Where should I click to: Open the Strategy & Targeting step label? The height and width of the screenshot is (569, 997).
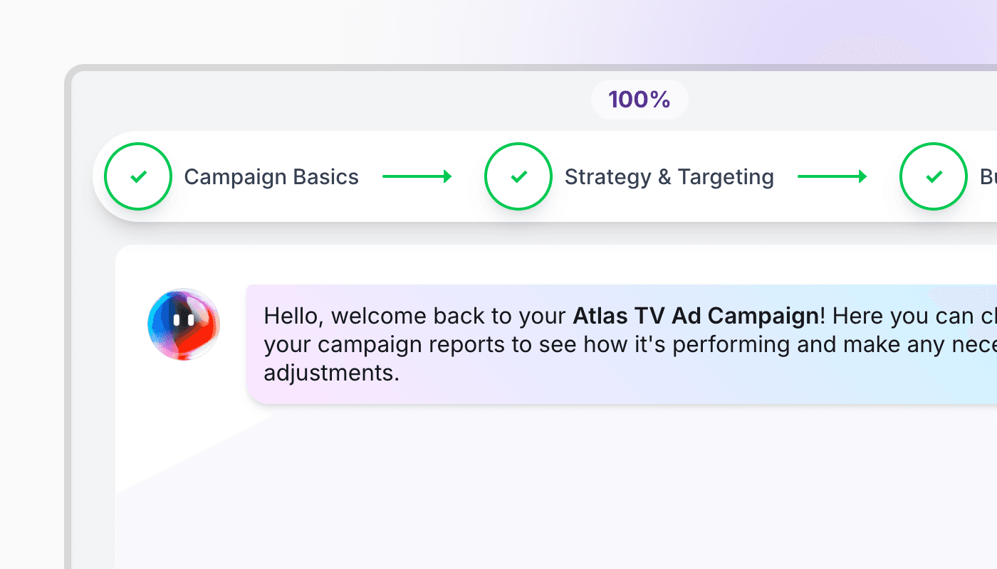[x=669, y=176]
